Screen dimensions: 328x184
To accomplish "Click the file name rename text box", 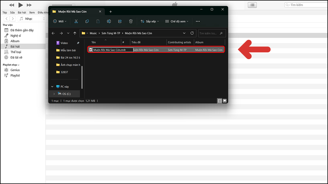I will pyautogui.click(x=113, y=50).
